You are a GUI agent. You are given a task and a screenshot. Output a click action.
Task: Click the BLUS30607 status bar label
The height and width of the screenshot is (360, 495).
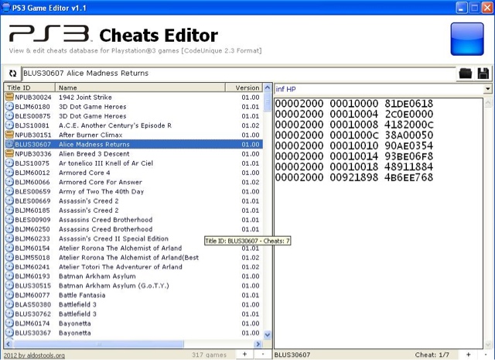pos(292,355)
